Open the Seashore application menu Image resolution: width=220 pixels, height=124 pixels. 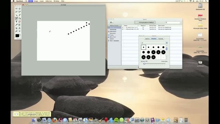tap(20, 1)
